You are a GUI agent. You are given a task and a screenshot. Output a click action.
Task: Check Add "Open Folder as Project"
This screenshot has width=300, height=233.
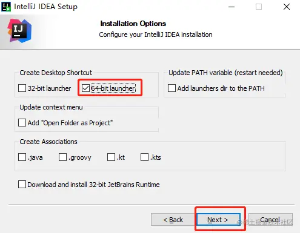[22, 123]
